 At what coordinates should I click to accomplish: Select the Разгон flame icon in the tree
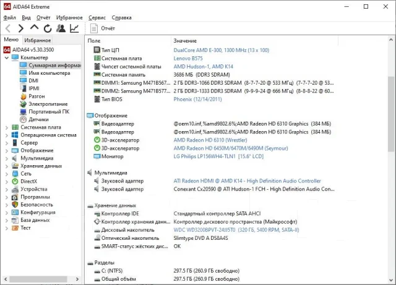point(24,96)
